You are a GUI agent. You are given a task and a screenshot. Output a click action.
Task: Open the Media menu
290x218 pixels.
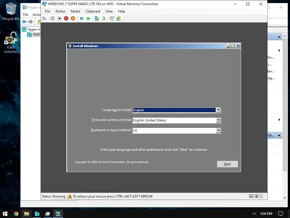(75, 11)
